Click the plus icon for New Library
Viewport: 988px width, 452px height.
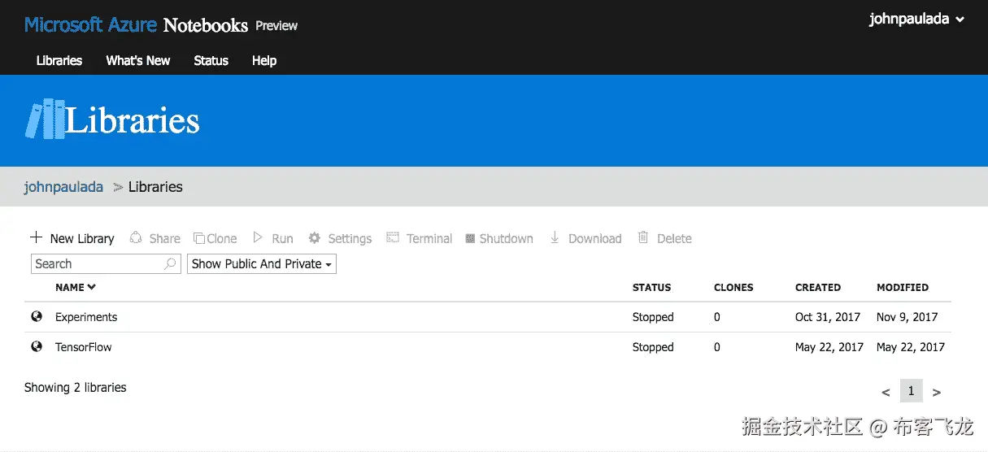(x=36, y=237)
